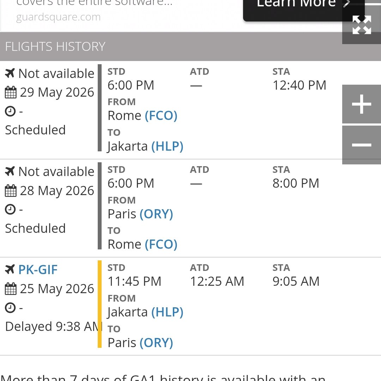Open the PK-GIF aircraft registration link

point(38,270)
